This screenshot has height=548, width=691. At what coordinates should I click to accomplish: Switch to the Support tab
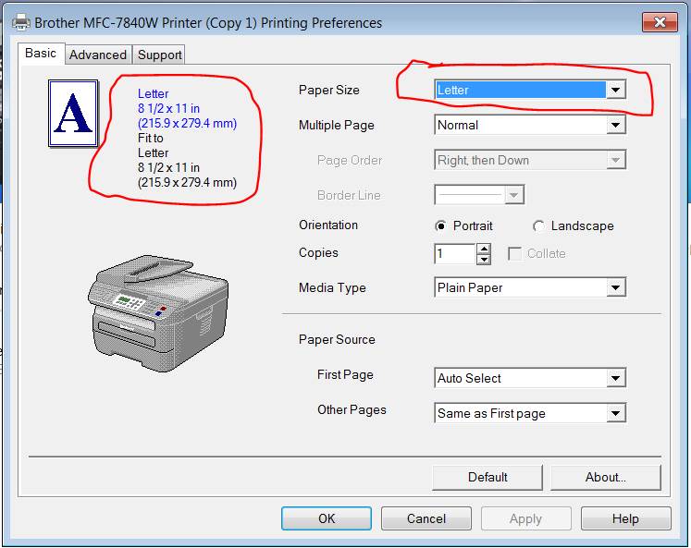[160, 55]
